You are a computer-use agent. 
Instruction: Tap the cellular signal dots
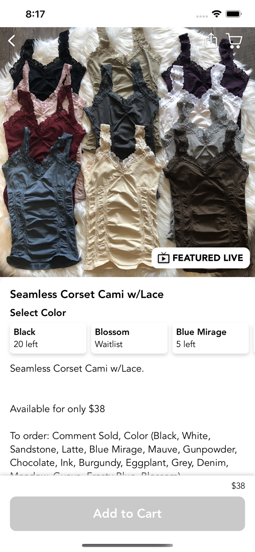click(202, 16)
